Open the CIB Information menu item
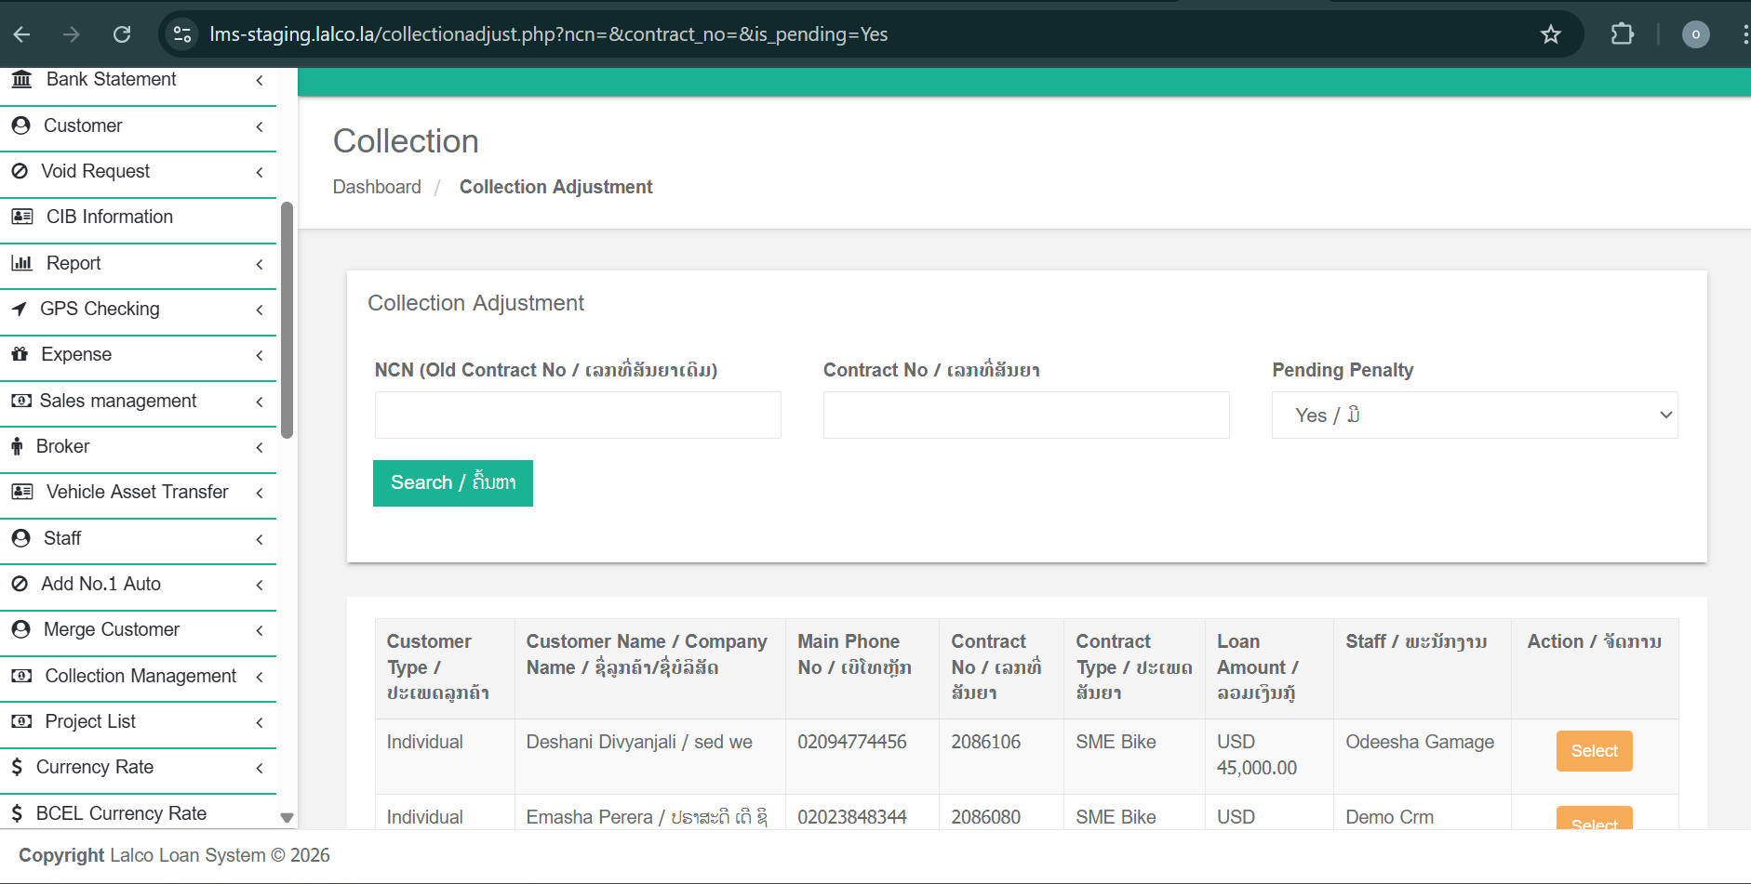The height and width of the screenshot is (884, 1751). [109, 217]
